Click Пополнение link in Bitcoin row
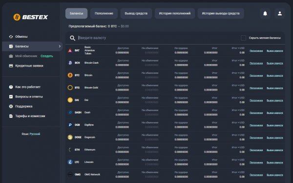Image resolution: width=293 pixels, height=183 pixels. pyautogui.click(x=256, y=76)
